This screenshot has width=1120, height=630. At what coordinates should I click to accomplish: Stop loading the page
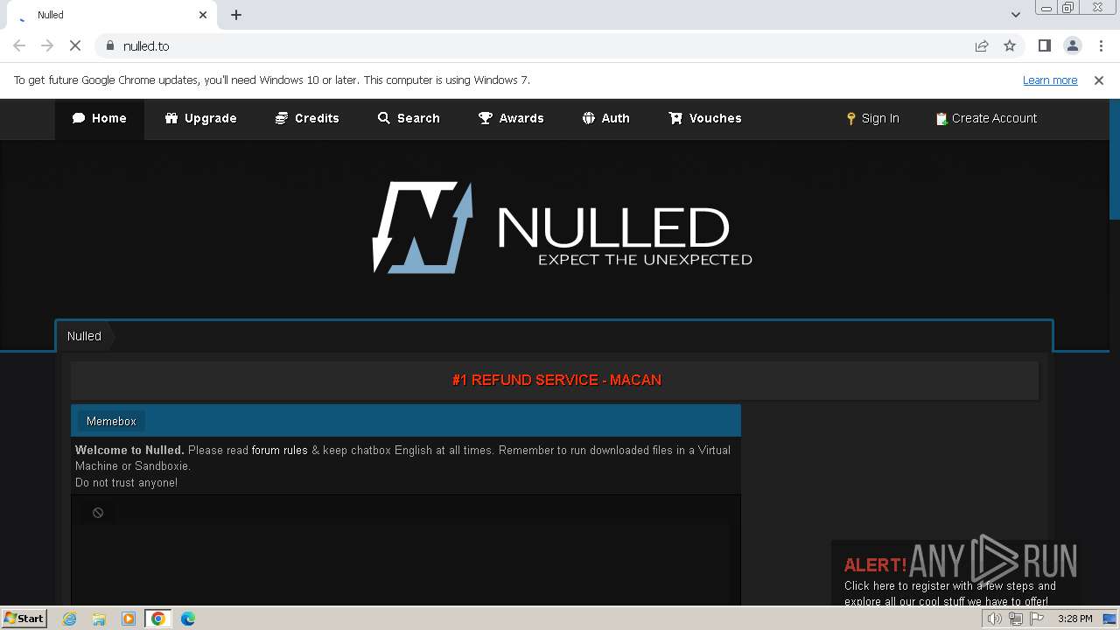pos(75,45)
